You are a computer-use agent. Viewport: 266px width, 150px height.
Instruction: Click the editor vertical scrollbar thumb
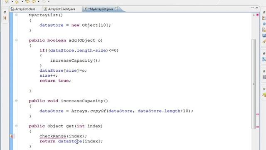click(x=254, y=84)
